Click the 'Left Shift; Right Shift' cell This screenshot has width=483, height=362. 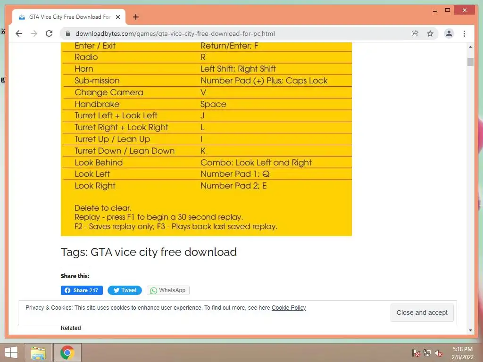pos(238,69)
